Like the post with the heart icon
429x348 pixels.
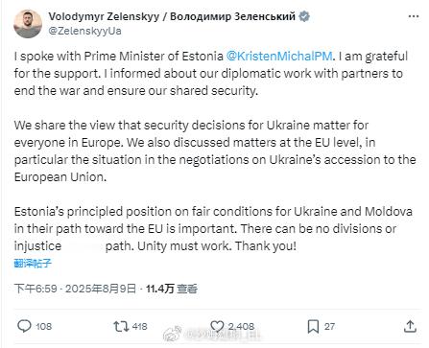[x=217, y=326]
